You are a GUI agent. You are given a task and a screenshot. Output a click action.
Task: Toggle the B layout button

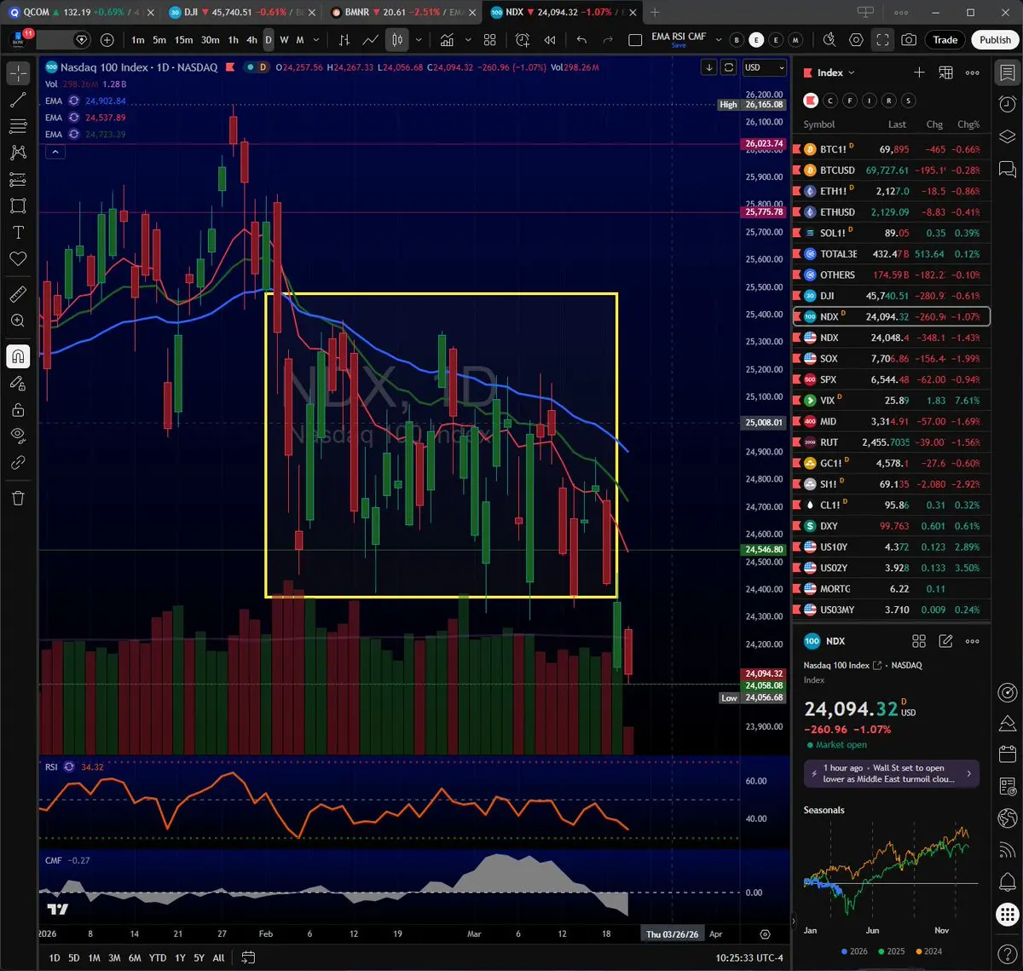coord(737,40)
